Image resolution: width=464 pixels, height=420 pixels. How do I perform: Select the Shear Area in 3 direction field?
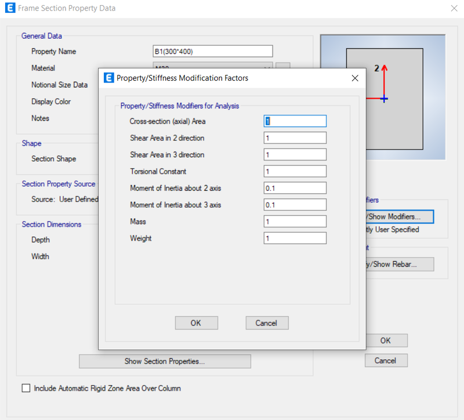pos(295,154)
